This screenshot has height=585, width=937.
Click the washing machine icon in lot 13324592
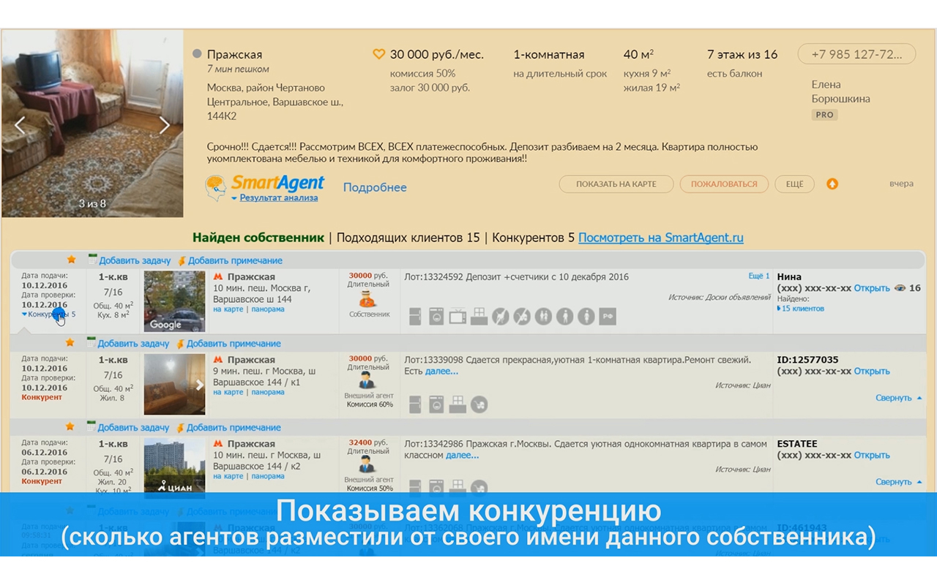tap(436, 317)
